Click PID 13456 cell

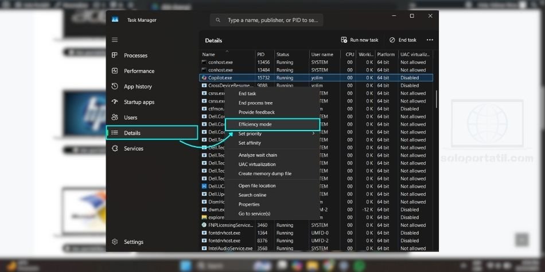pyautogui.click(x=263, y=62)
